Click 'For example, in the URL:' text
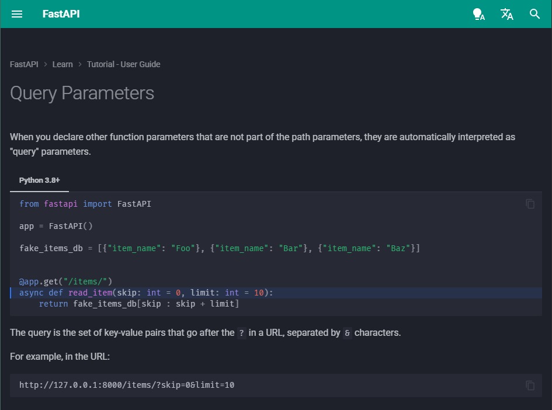The width and height of the screenshot is (552, 410). tap(60, 357)
